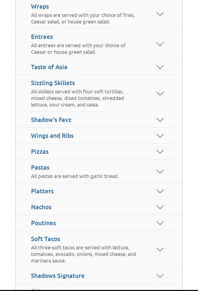Select the Taste of Asia heading
The image size is (198, 291).
click(49, 67)
